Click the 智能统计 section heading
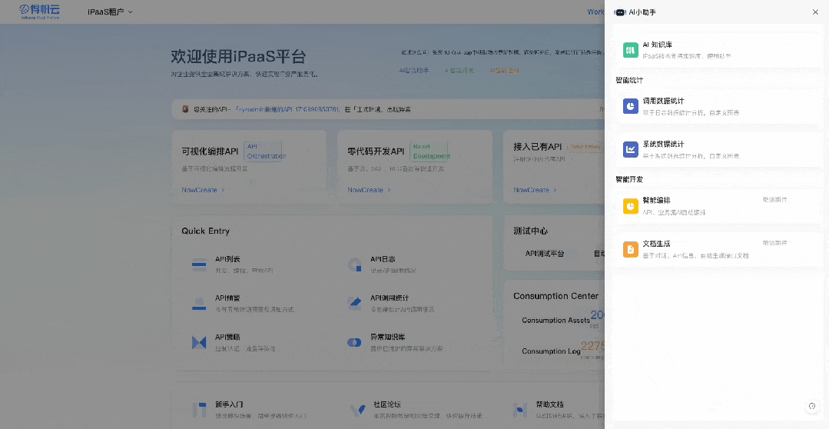Screen dimensions: 829x429 [629, 81]
